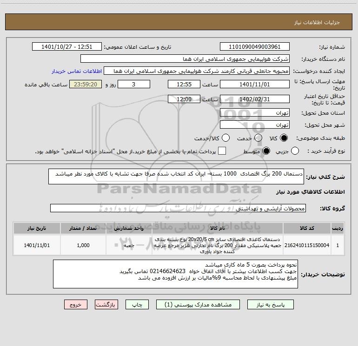Viewport: 358px width, 346px height.
Task: Click the واحد شمارش column header
Action: [x=129, y=228]
